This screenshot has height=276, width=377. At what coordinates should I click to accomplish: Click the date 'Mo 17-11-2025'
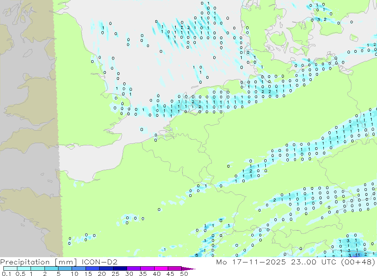point(251,262)
